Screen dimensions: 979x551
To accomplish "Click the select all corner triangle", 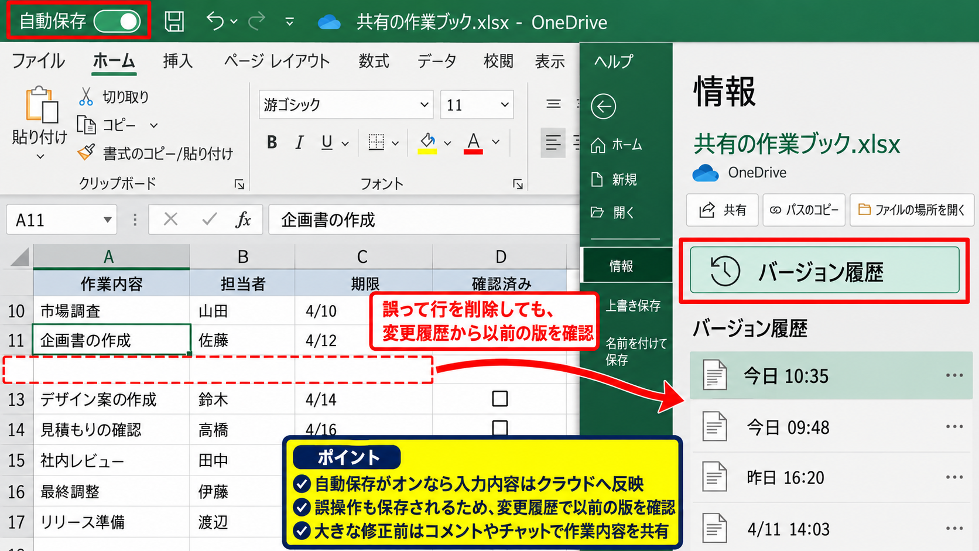I will [20, 256].
